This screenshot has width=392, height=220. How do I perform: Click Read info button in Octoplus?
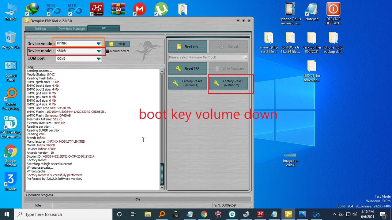coord(187,46)
